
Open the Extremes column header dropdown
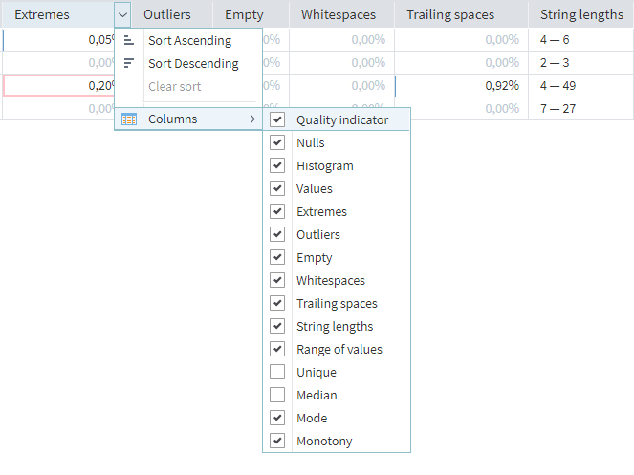pyautogui.click(x=122, y=15)
